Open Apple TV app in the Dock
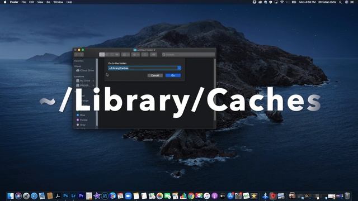This screenshot has height=201, width=358. 223,196
